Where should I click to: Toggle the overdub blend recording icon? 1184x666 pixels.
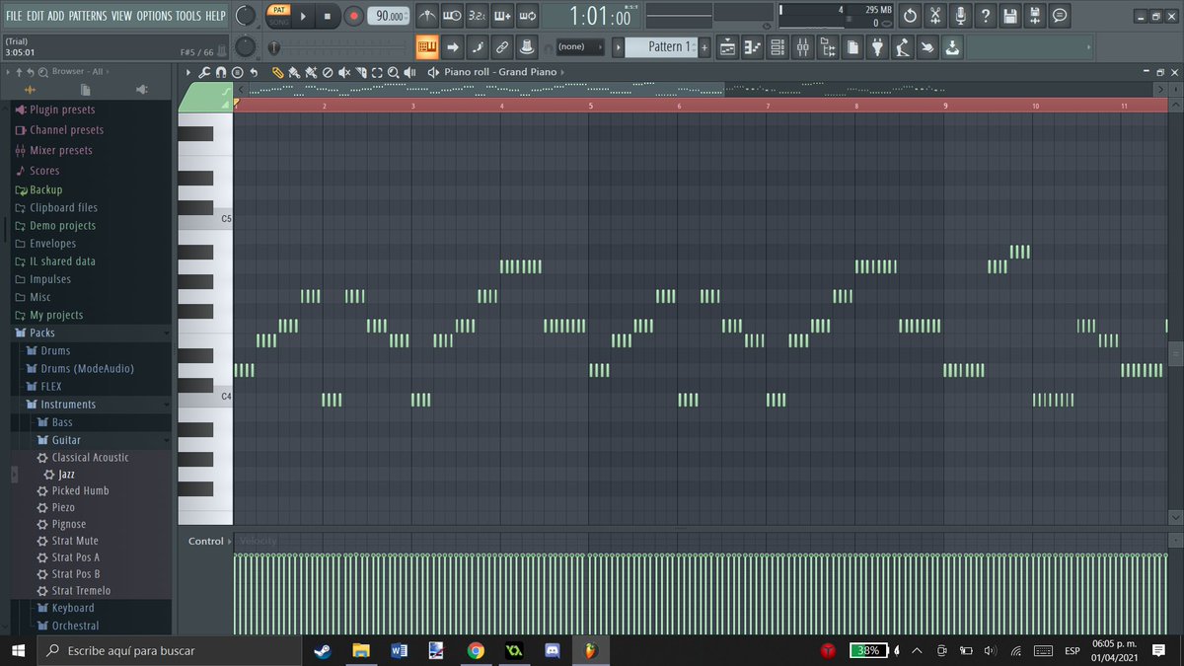[502, 16]
